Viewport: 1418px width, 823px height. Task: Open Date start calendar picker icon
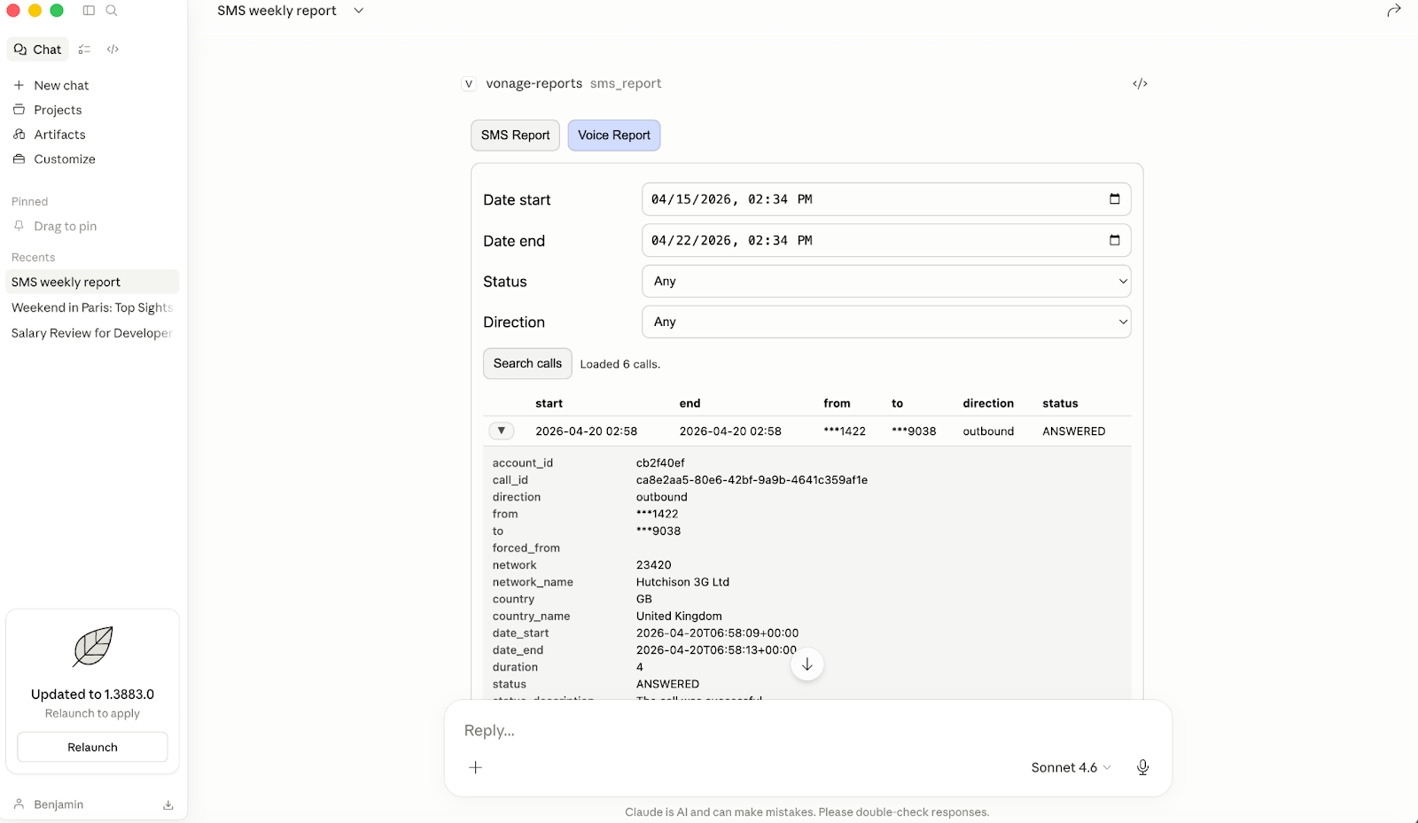pos(1115,199)
